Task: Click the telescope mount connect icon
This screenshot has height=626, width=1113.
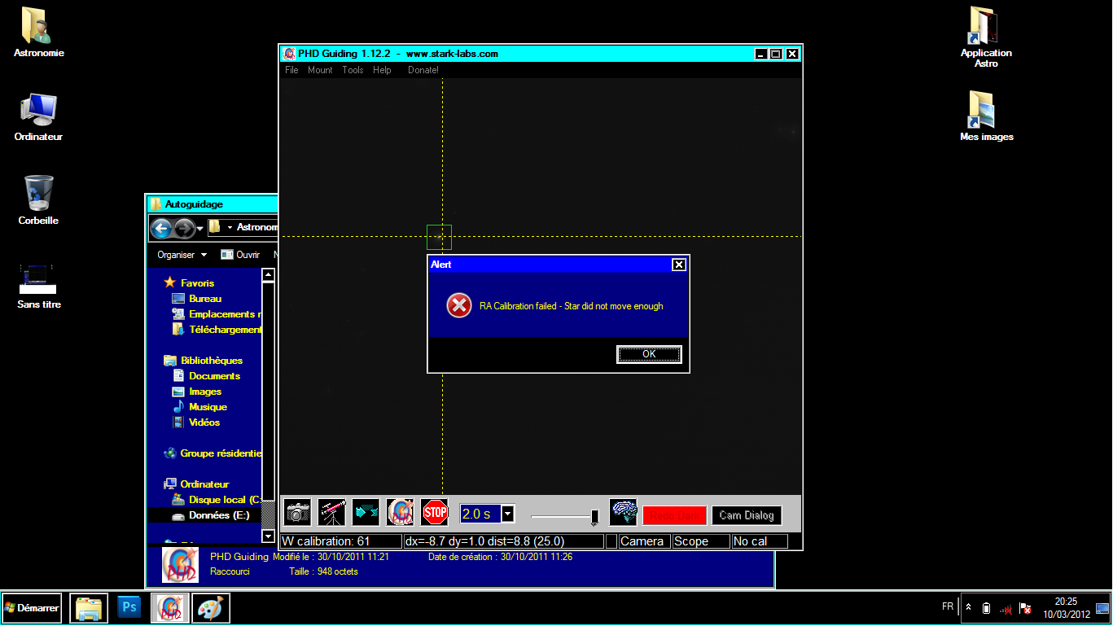Action: click(x=332, y=512)
